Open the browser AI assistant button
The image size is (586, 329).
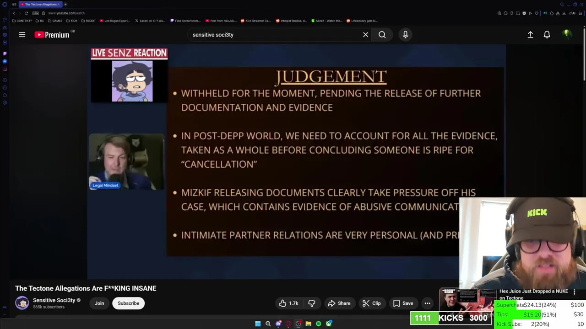pyautogui.click(x=572, y=13)
